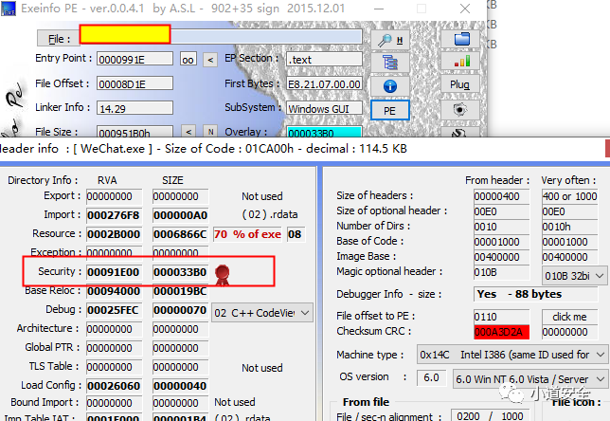The height and width of the screenshot is (421, 610).
Task: Click the '<' button beside Entry Point
Action: (x=210, y=60)
